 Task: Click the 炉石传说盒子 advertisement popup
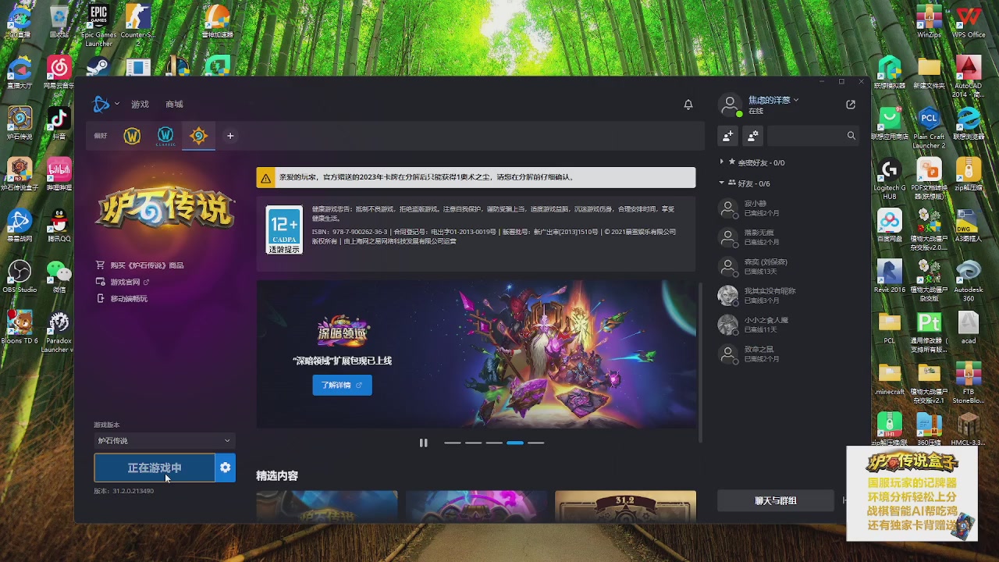pyautogui.click(x=912, y=493)
